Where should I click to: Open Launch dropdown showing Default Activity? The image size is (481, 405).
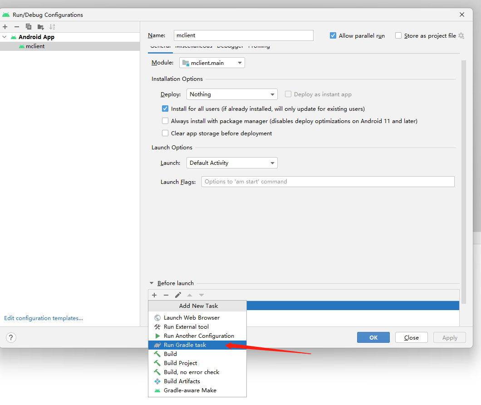pyautogui.click(x=232, y=163)
